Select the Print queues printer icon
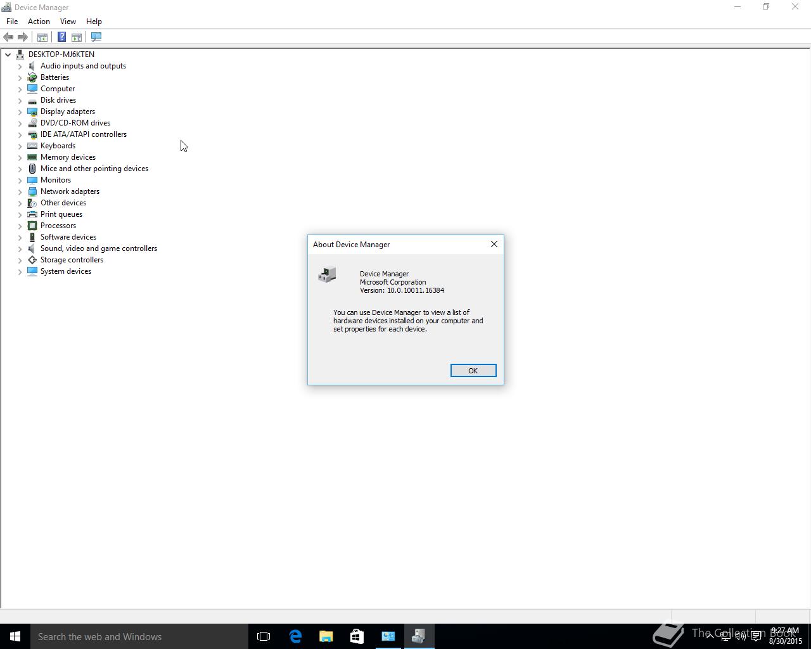Image resolution: width=811 pixels, height=649 pixels. (x=32, y=214)
